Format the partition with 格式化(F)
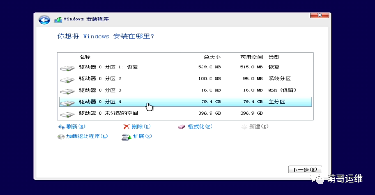 tap(200, 127)
